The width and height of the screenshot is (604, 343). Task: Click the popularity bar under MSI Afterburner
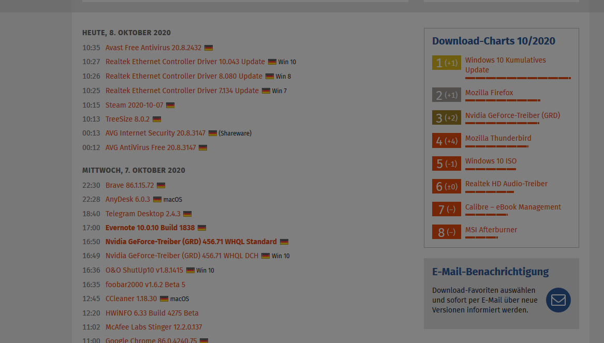[x=481, y=237]
